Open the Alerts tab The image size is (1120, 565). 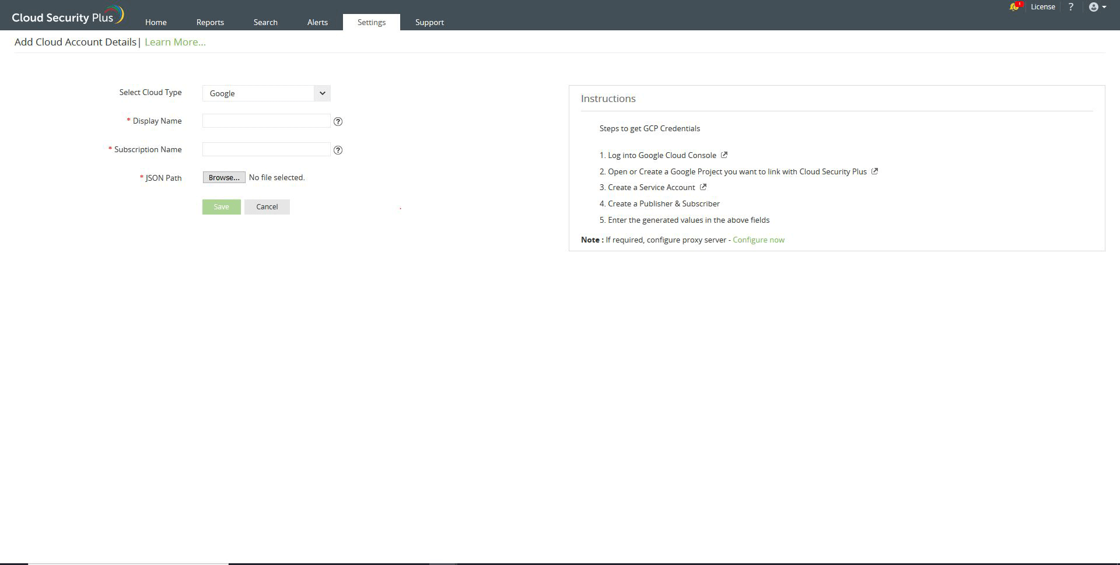coord(317,22)
